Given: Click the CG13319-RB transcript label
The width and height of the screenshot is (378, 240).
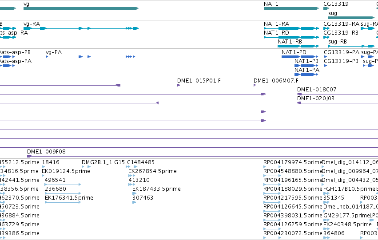Looking at the screenshot, I should pyautogui.click(x=341, y=33).
